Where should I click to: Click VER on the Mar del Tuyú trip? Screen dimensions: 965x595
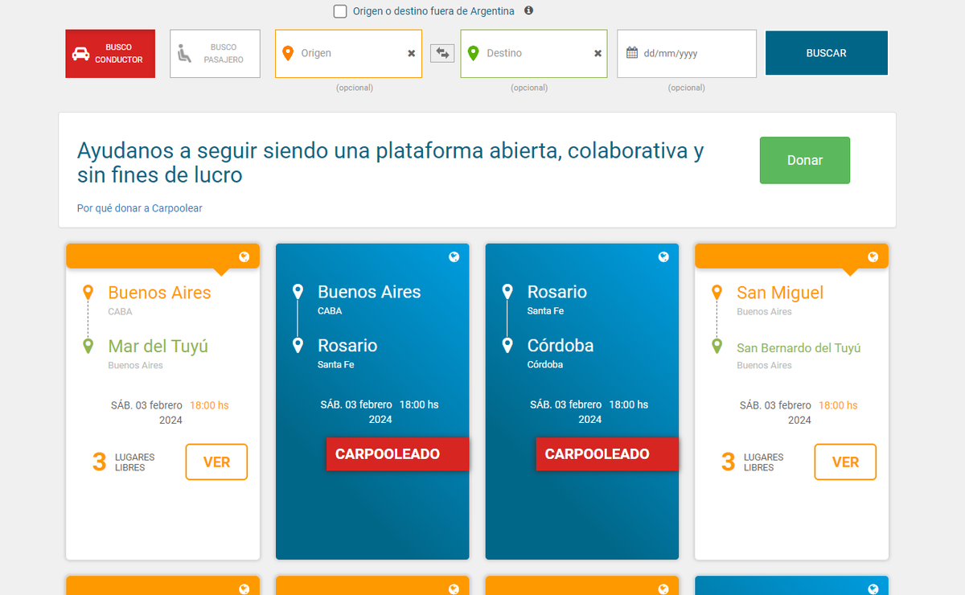[x=216, y=462]
